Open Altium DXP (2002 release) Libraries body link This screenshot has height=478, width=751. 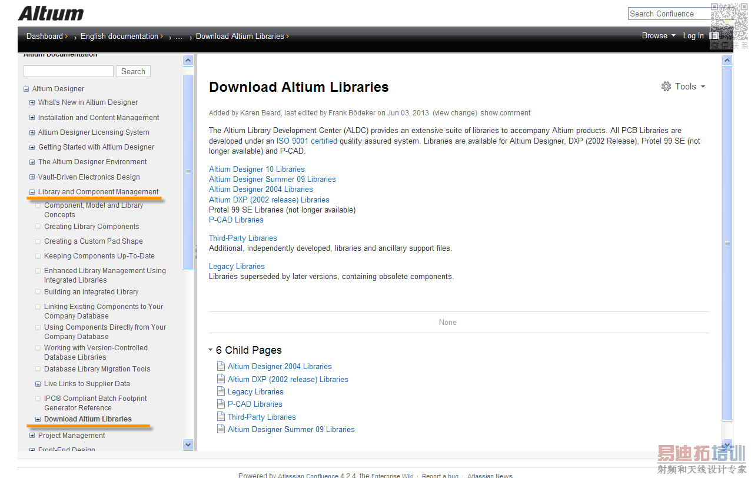[269, 200]
